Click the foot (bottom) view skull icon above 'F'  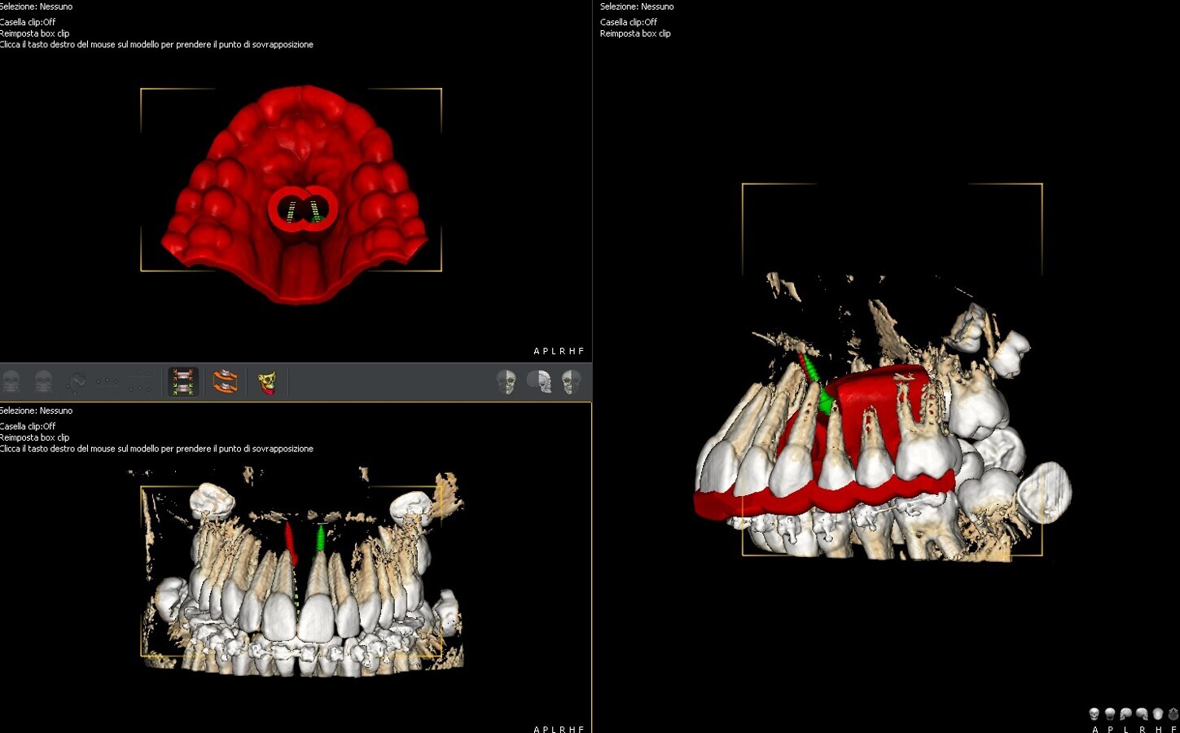click(x=1173, y=714)
